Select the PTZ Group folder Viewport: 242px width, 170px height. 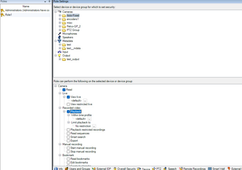(73, 30)
